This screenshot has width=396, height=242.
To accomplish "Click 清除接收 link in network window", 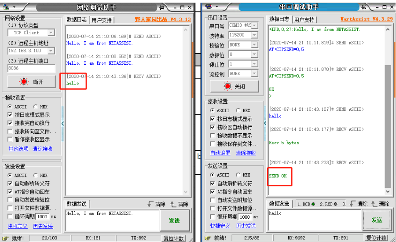I will pos(42,149).
